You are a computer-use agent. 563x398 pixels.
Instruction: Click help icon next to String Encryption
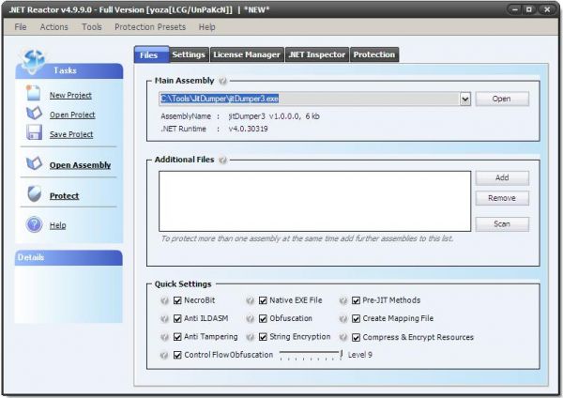click(x=250, y=337)
